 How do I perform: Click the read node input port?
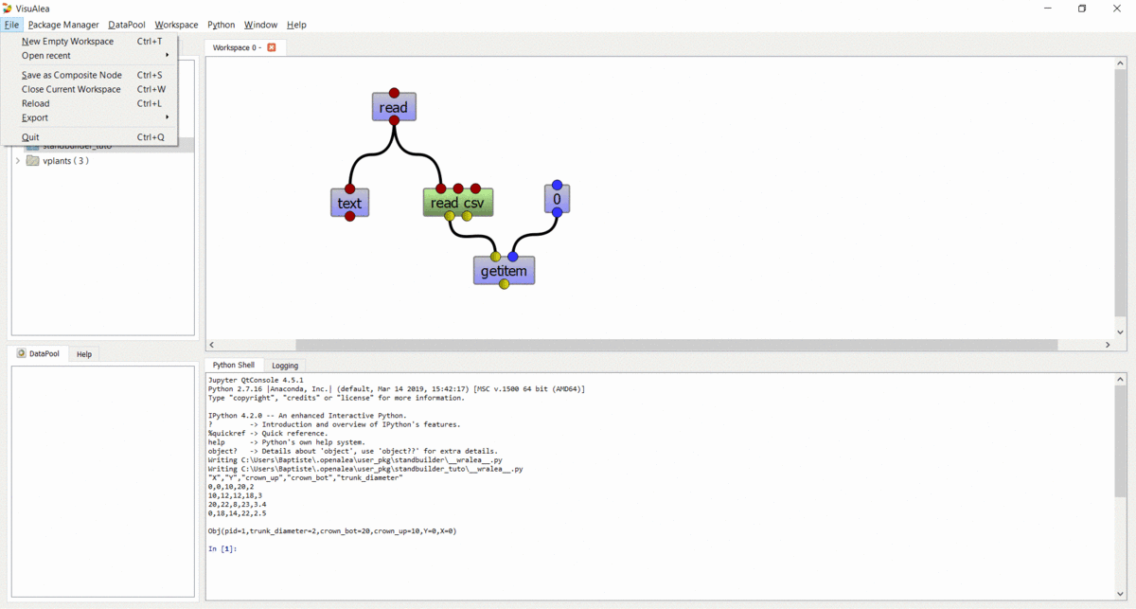pyautogui.click(x=394, y=93)
